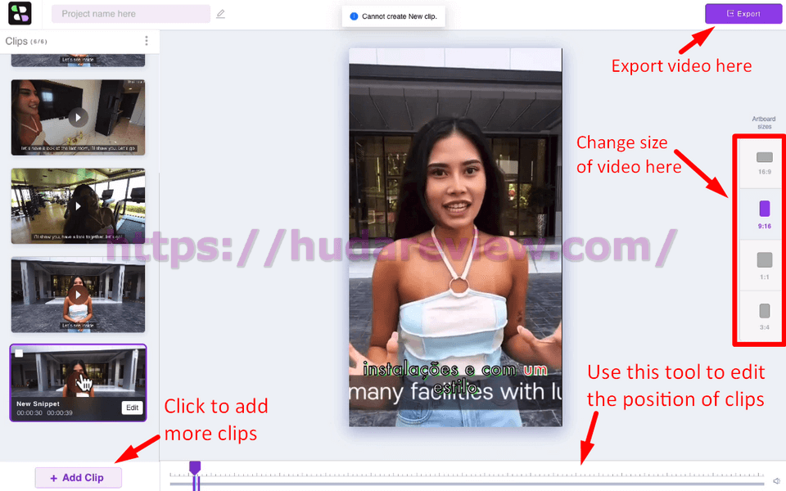Select the 3:4 artboard size

[x=764, y=317]
